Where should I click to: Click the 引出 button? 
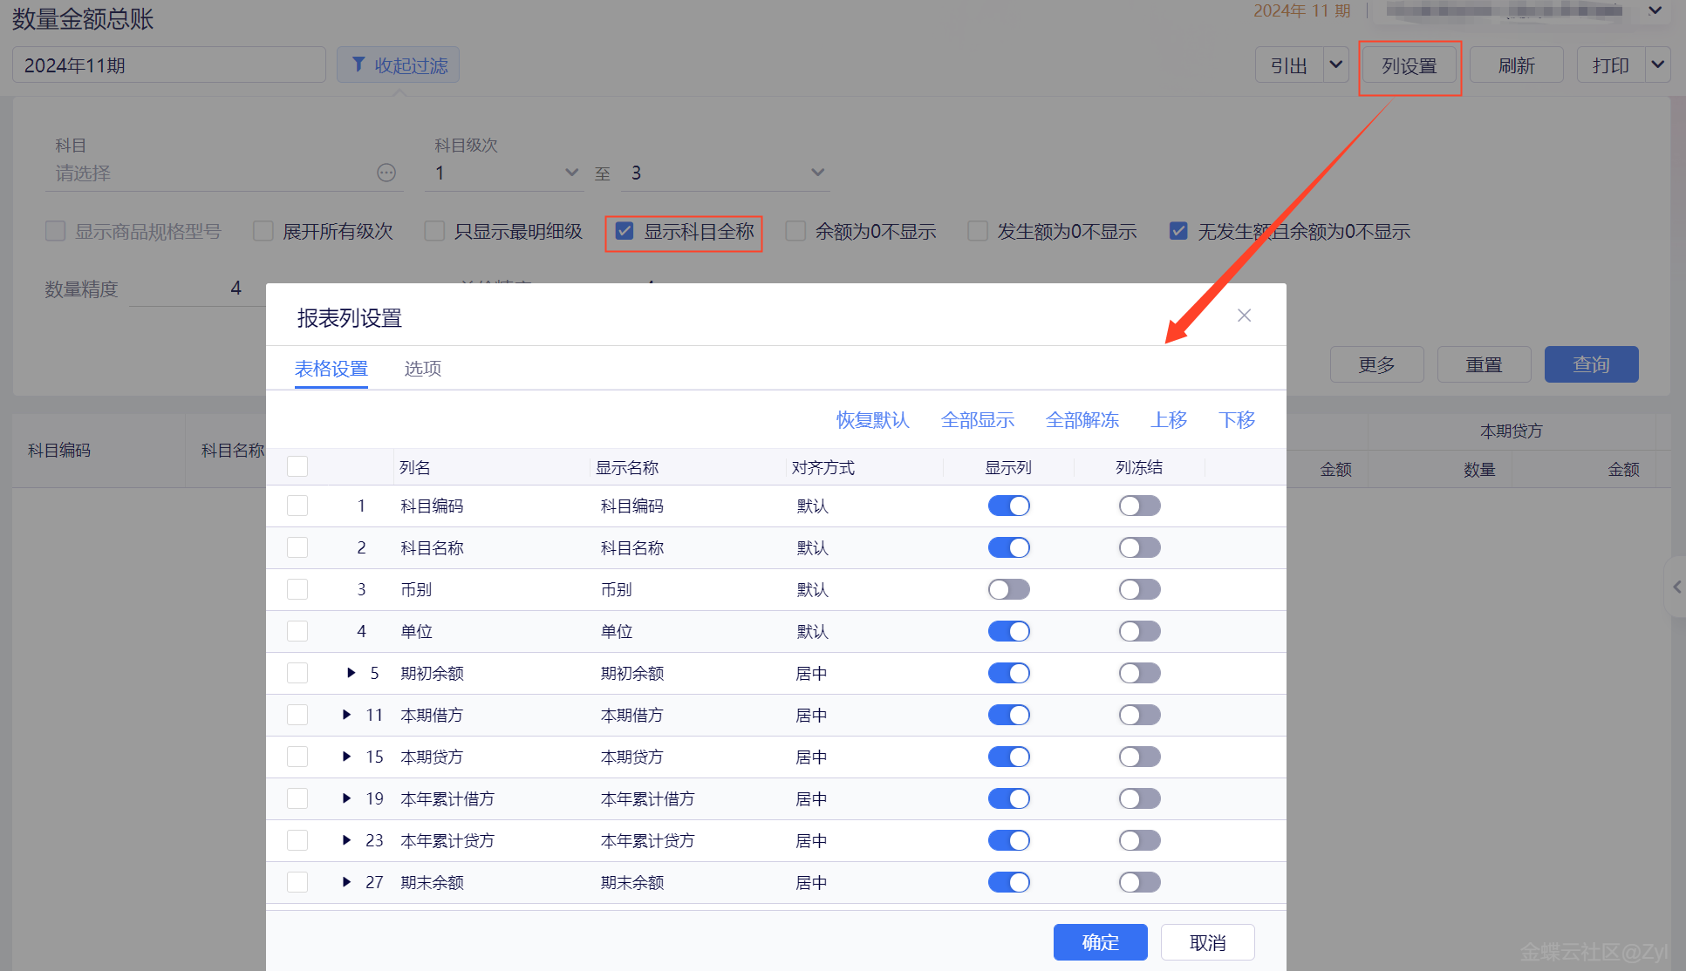(1289, 65)
